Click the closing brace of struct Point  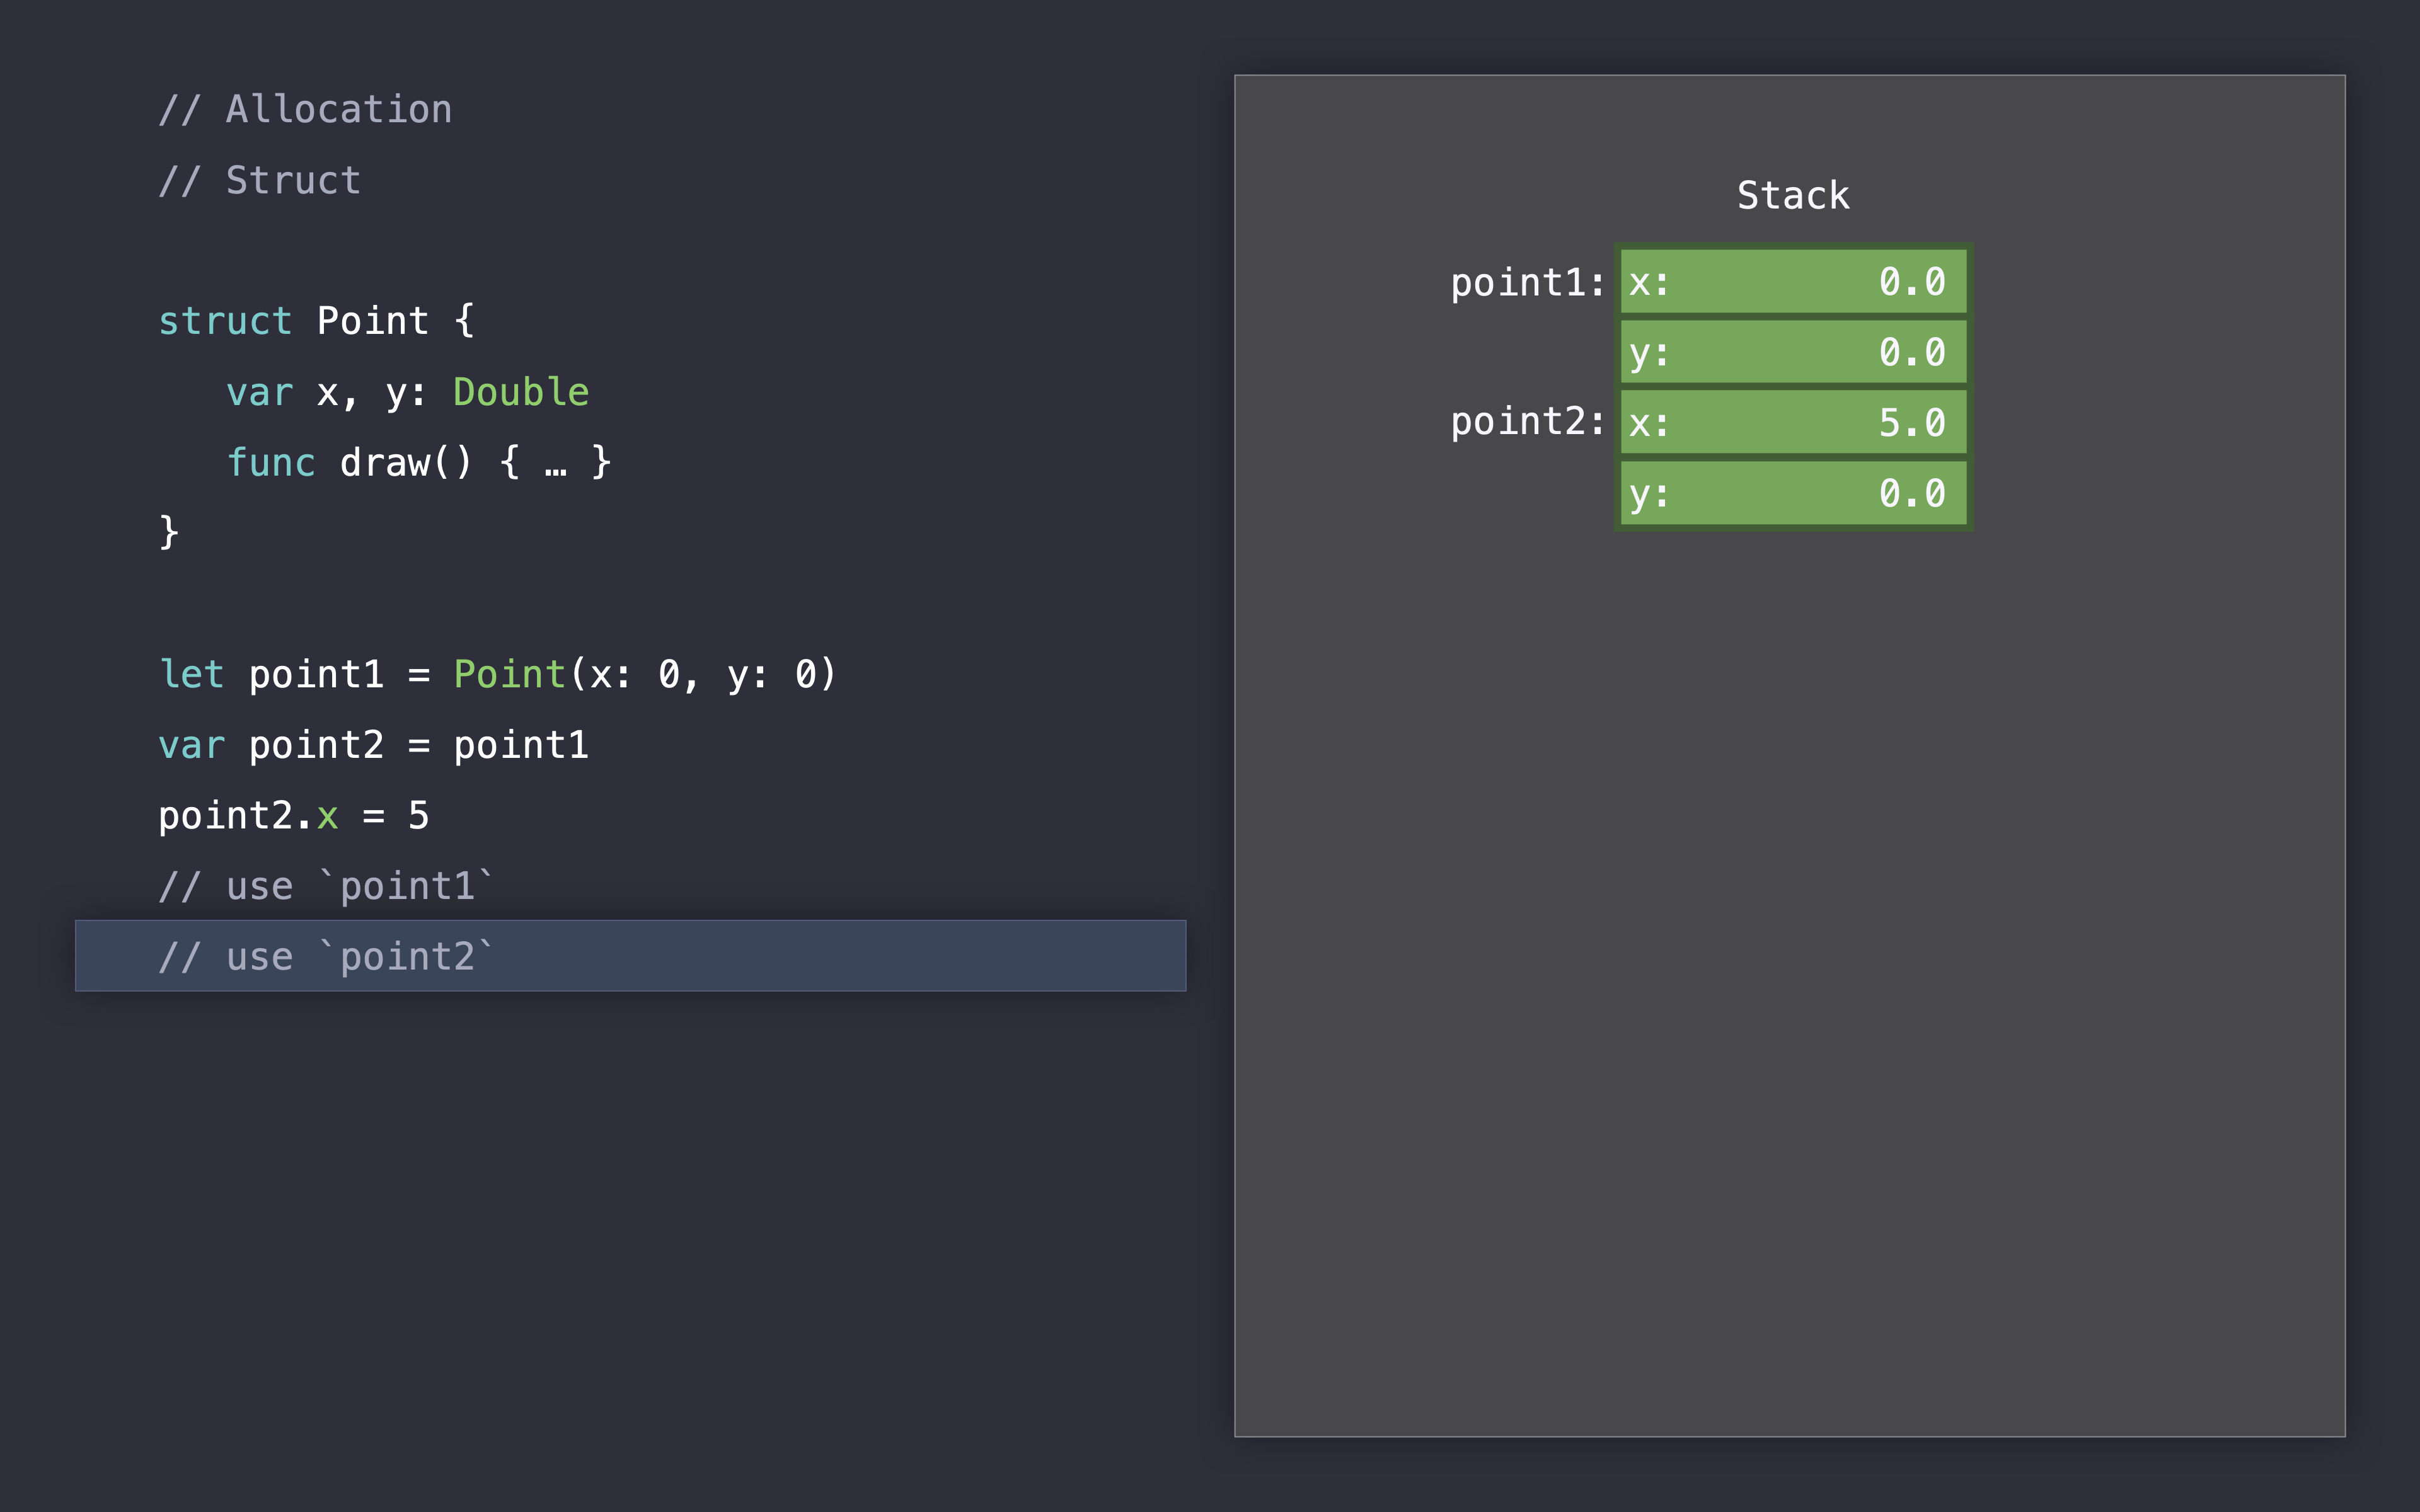coord(169,532)
